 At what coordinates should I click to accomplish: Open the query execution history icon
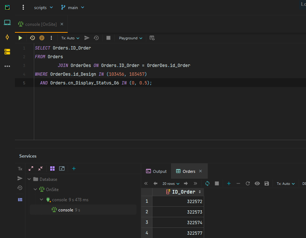pos(32,38)
